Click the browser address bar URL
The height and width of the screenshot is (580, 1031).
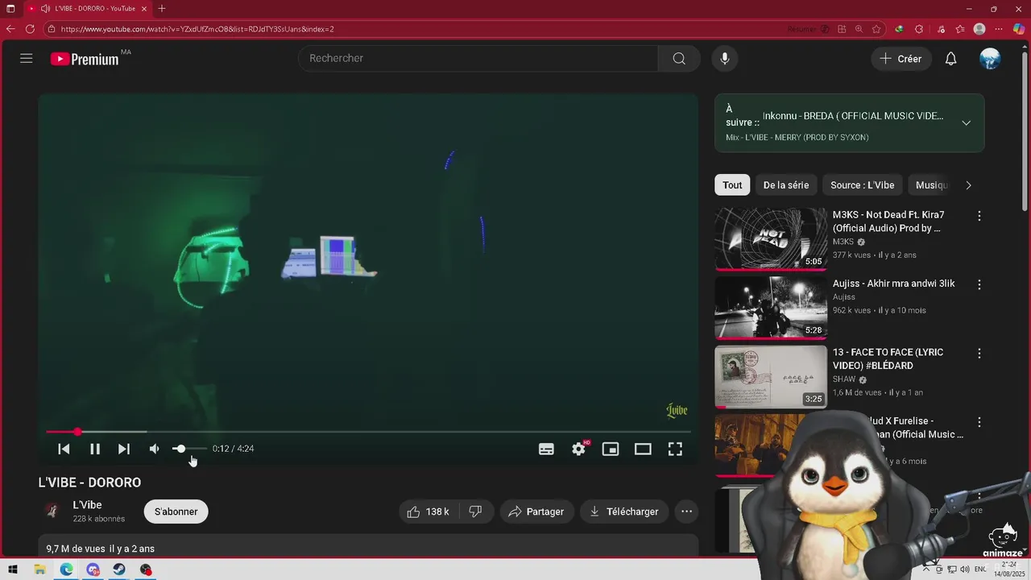point(197,29)
